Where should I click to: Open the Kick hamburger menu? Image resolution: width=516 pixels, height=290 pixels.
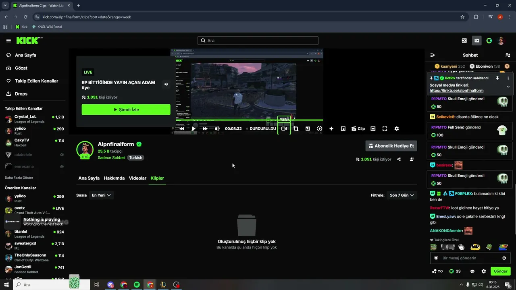tap(8, 41)
